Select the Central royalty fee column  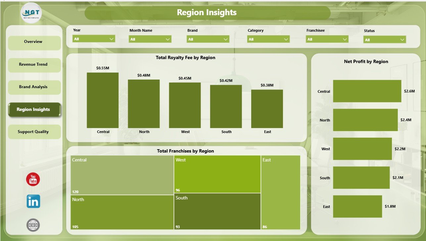pyautogui.click(x=103, y=100)
